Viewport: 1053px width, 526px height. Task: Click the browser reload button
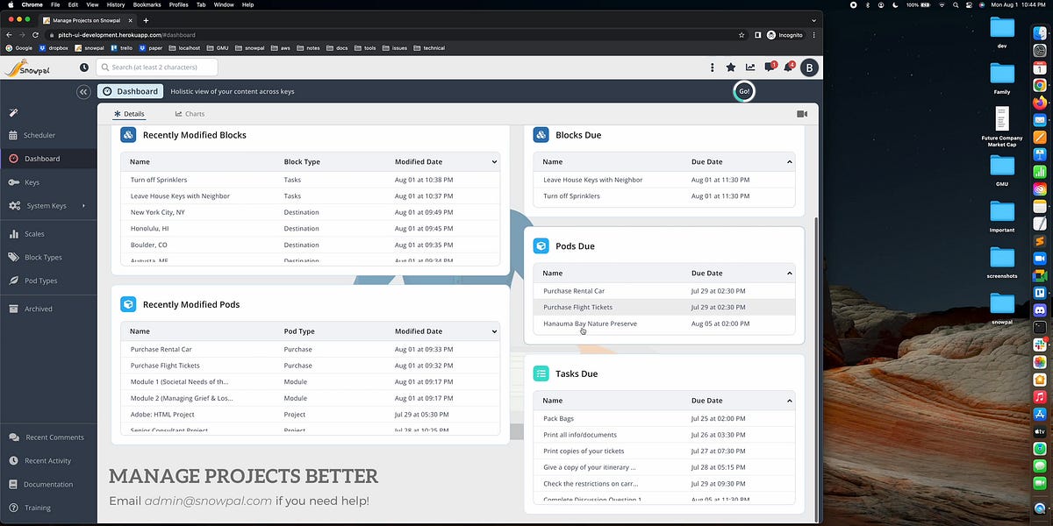[x=35, y=34]
